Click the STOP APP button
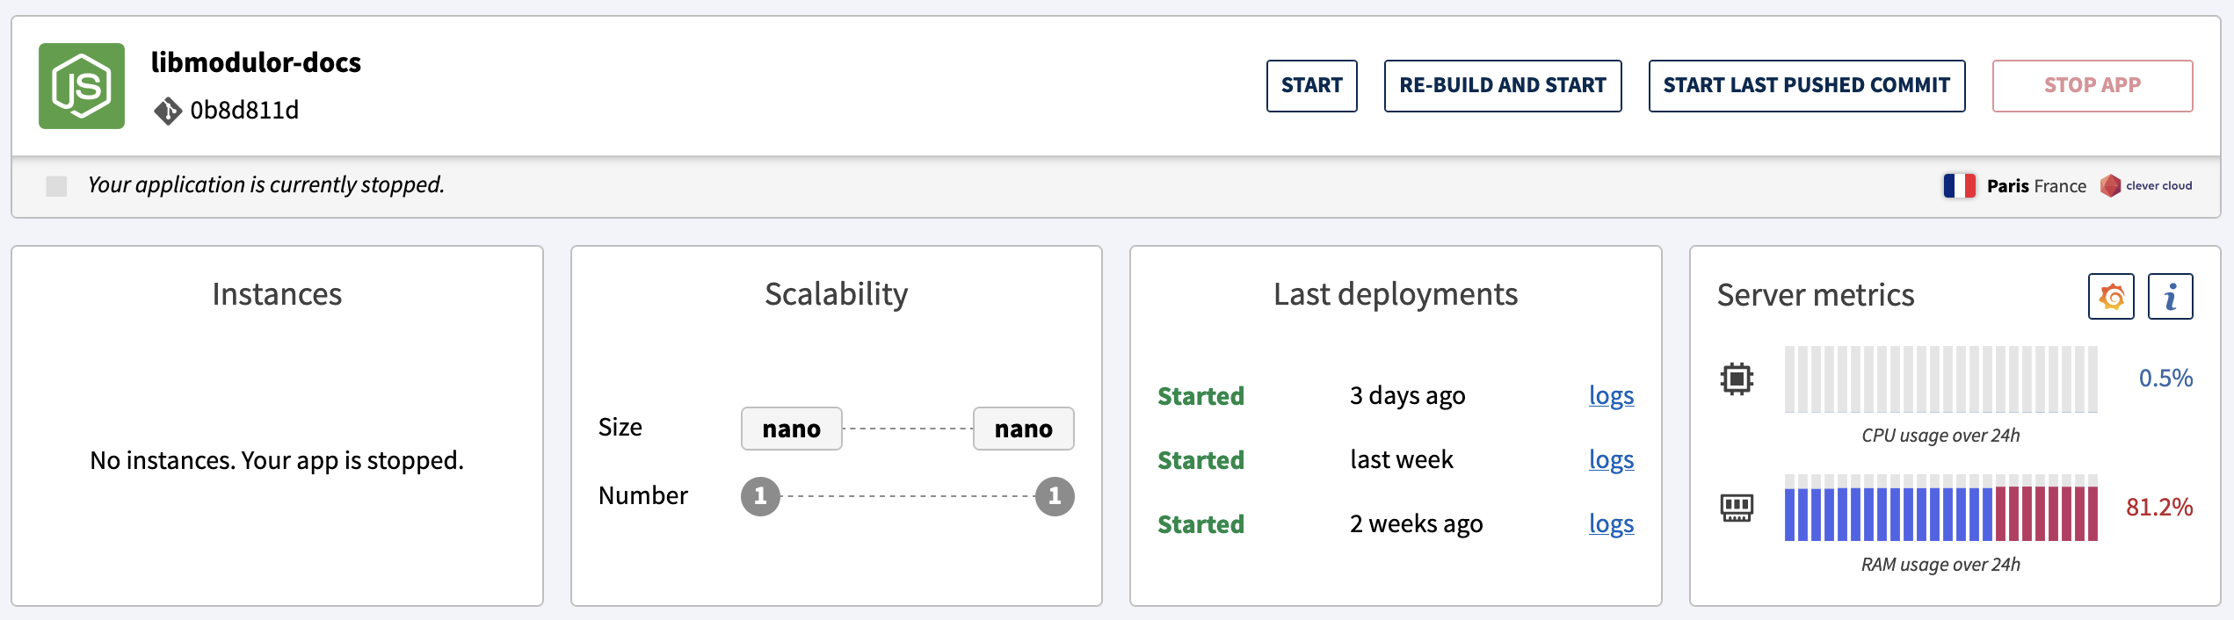Viewport: 2234px width, 620px height. (x=2093, y=86)
